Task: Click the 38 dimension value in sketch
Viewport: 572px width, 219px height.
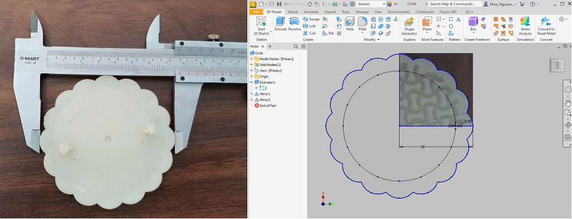Action: tap(423, 147)
